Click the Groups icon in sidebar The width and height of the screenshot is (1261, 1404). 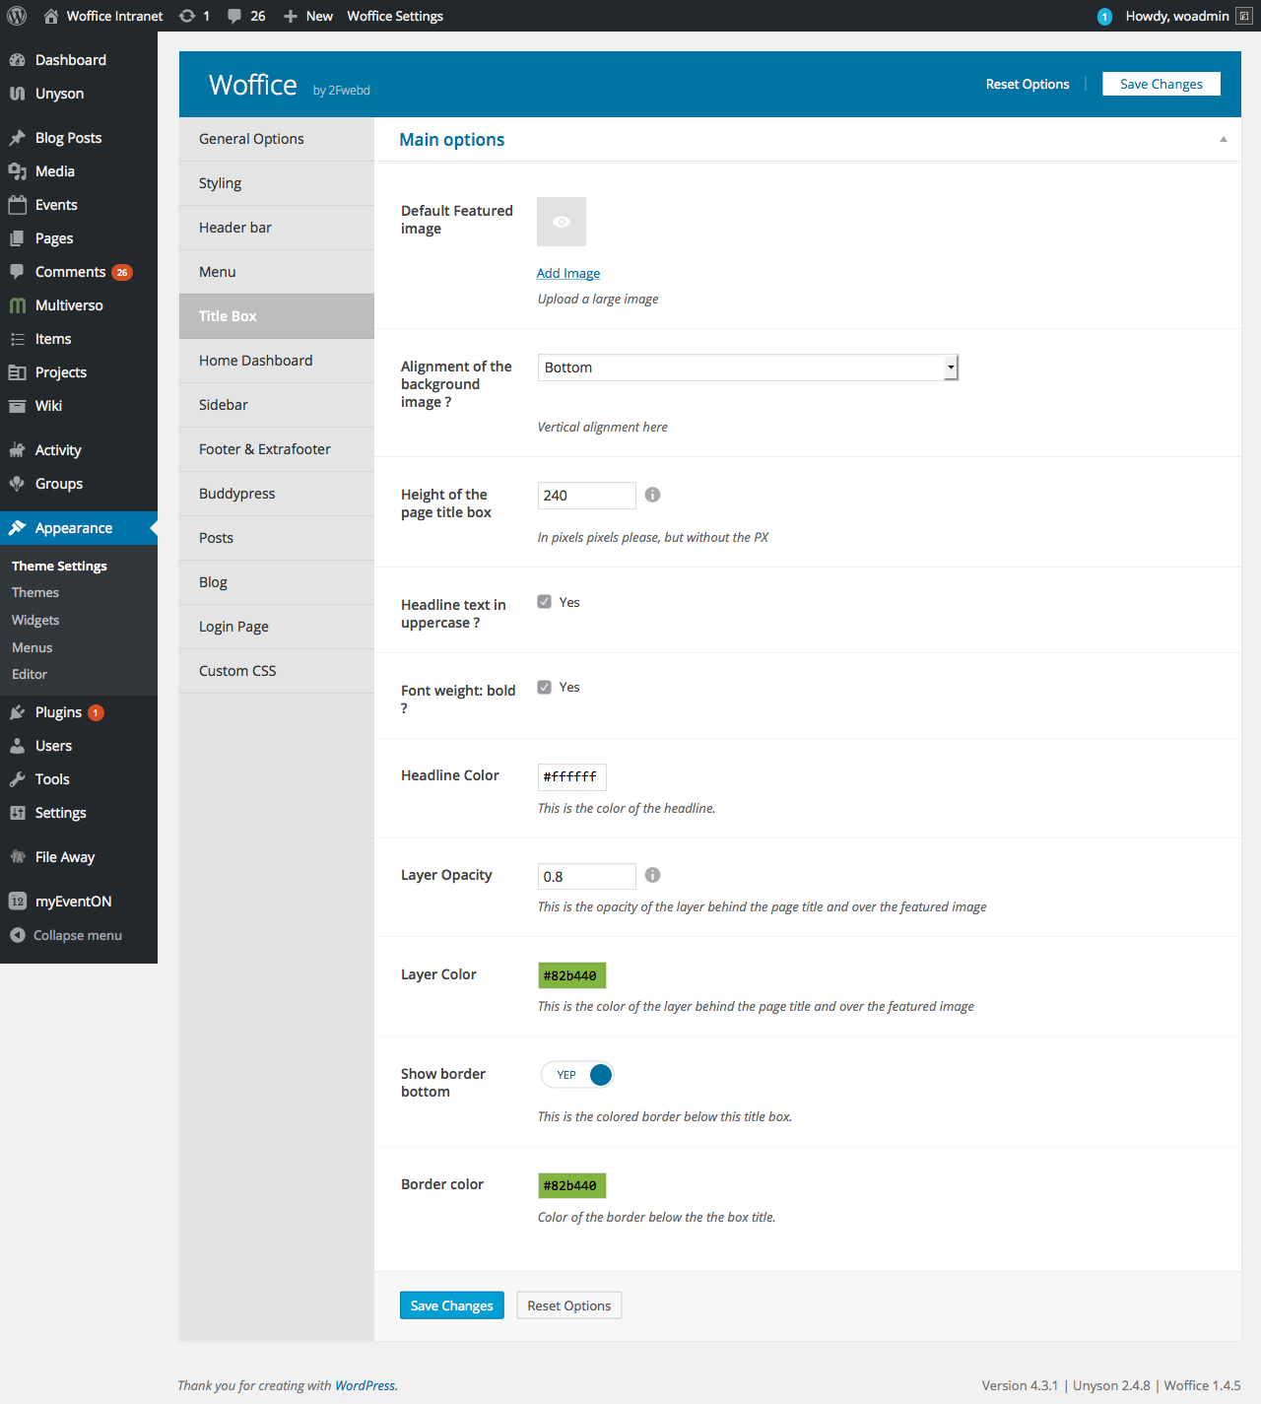(18, 484)
